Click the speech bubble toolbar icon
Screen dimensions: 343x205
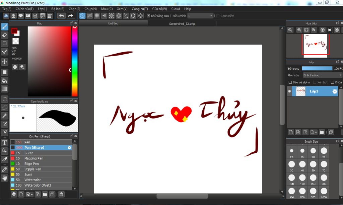click(x=21, y=16)
